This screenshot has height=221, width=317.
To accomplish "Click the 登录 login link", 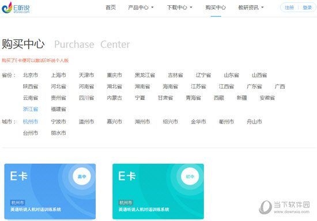I will pyautogui.click(x=307, y=8).
